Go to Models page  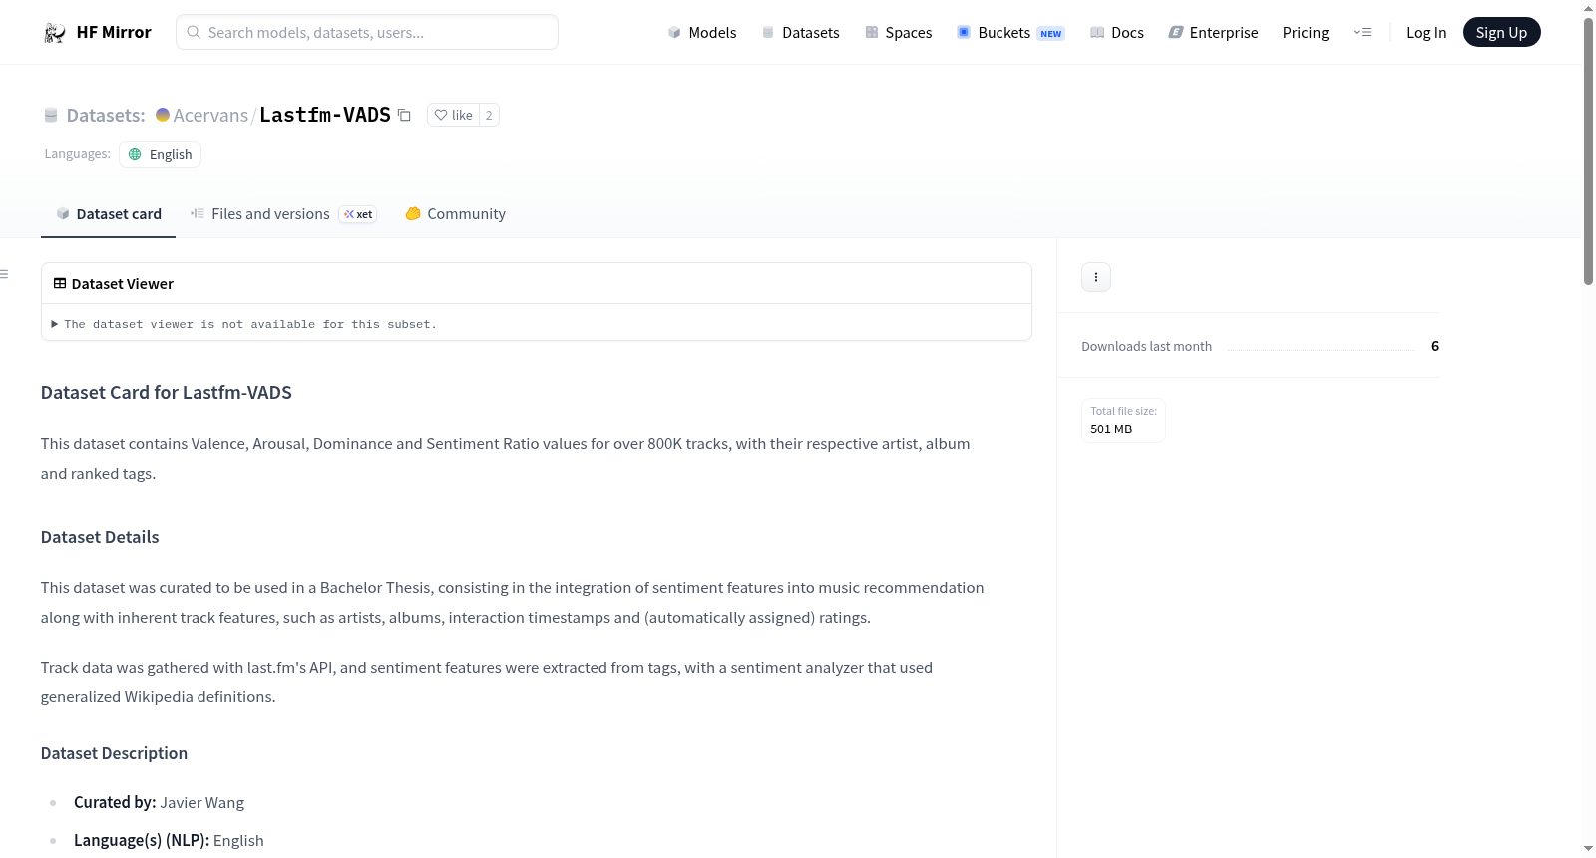(x=702, y=33)
